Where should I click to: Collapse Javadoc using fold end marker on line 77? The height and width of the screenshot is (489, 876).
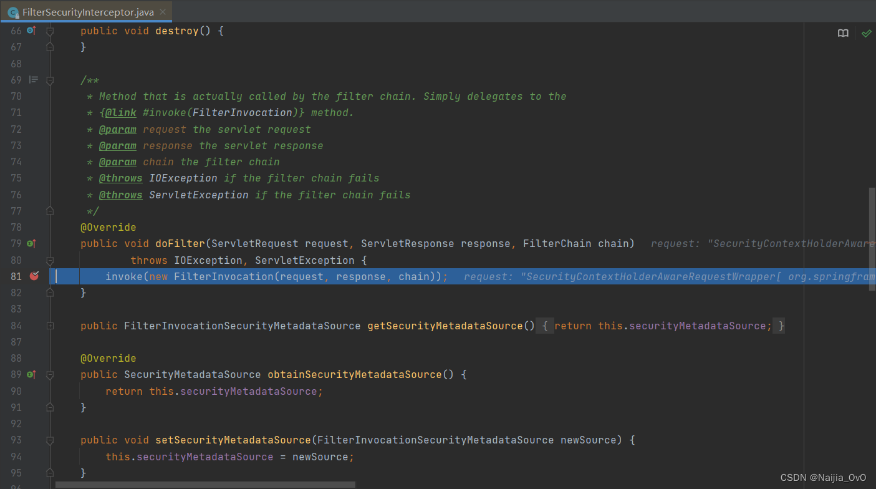[x=50, y=211]
